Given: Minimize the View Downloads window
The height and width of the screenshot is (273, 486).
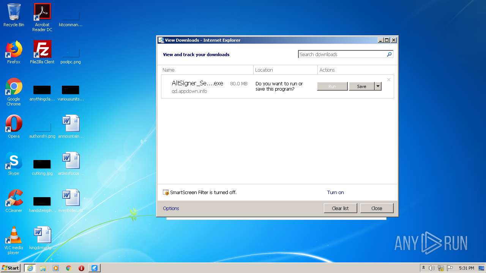Looking at the screenshot, I should 380,40.
